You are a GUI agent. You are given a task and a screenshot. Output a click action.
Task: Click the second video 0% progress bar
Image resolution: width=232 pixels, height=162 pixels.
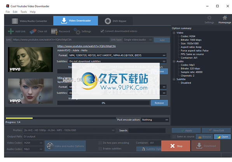pos(103,103)
